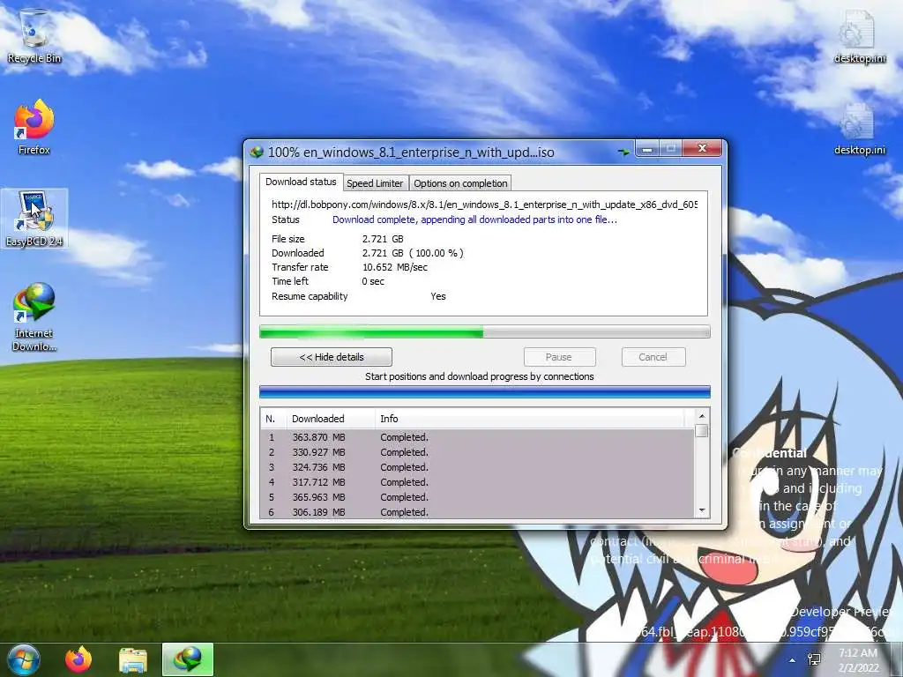Open Windows Explorer from the taskbar
903x677 pixels.
coord(133,659)
